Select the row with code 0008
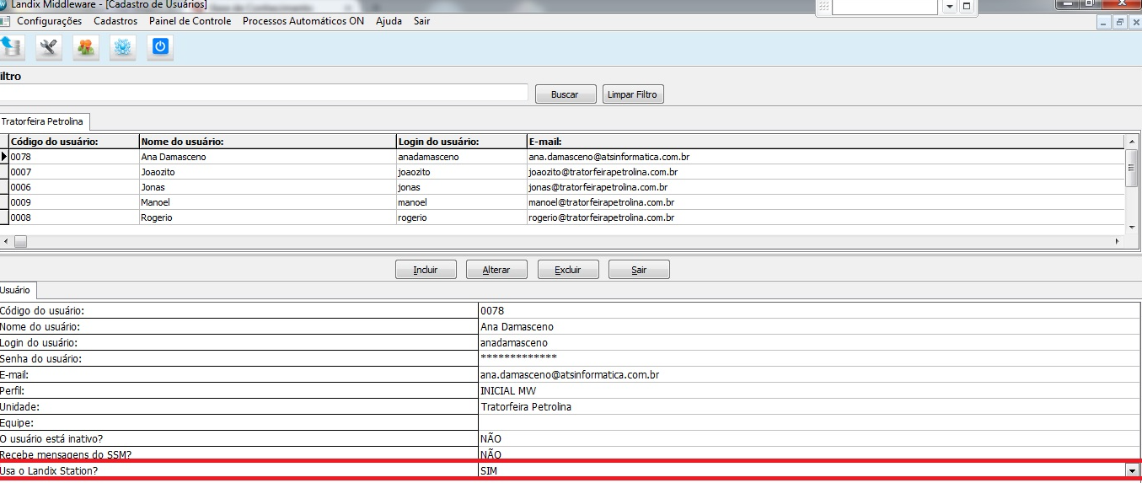This screenshot has width=1142, height=483. coord(561,217)
